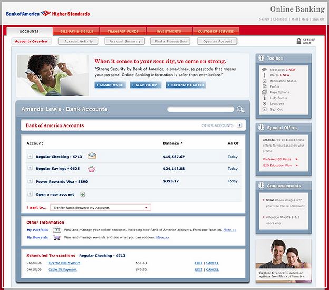Open the My Portfolio link

click(x=37, y=230)
